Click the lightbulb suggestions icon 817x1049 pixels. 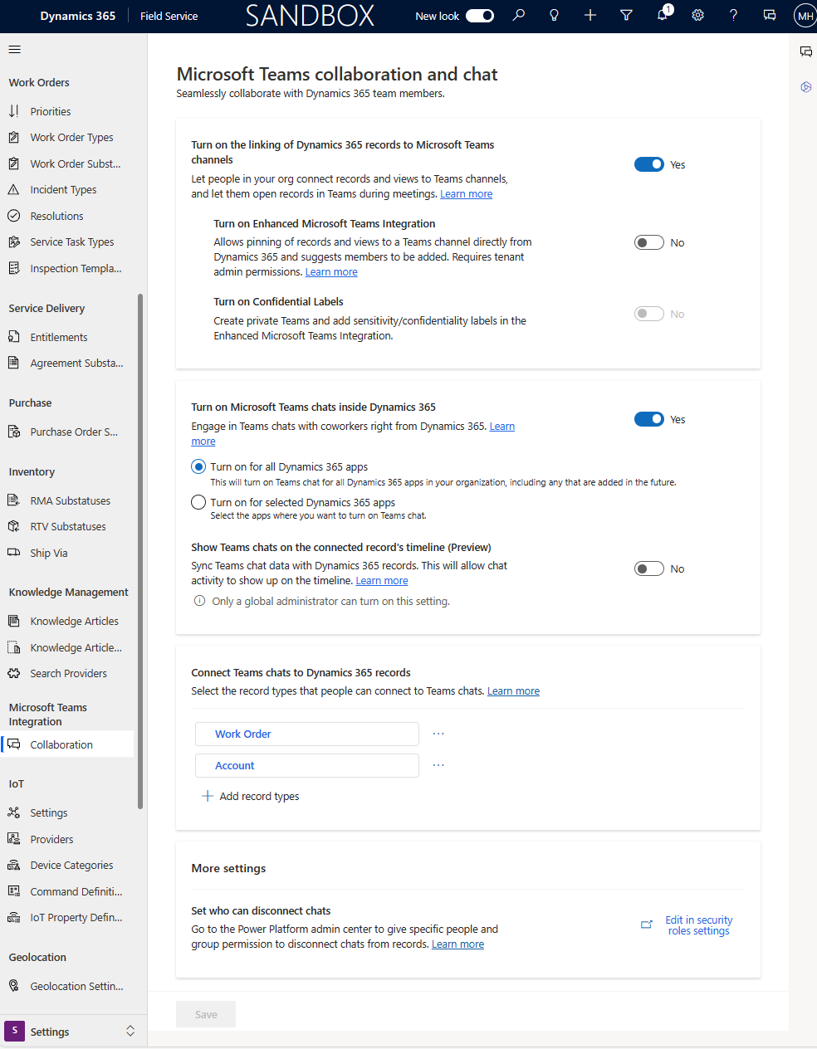click(554, 15)
